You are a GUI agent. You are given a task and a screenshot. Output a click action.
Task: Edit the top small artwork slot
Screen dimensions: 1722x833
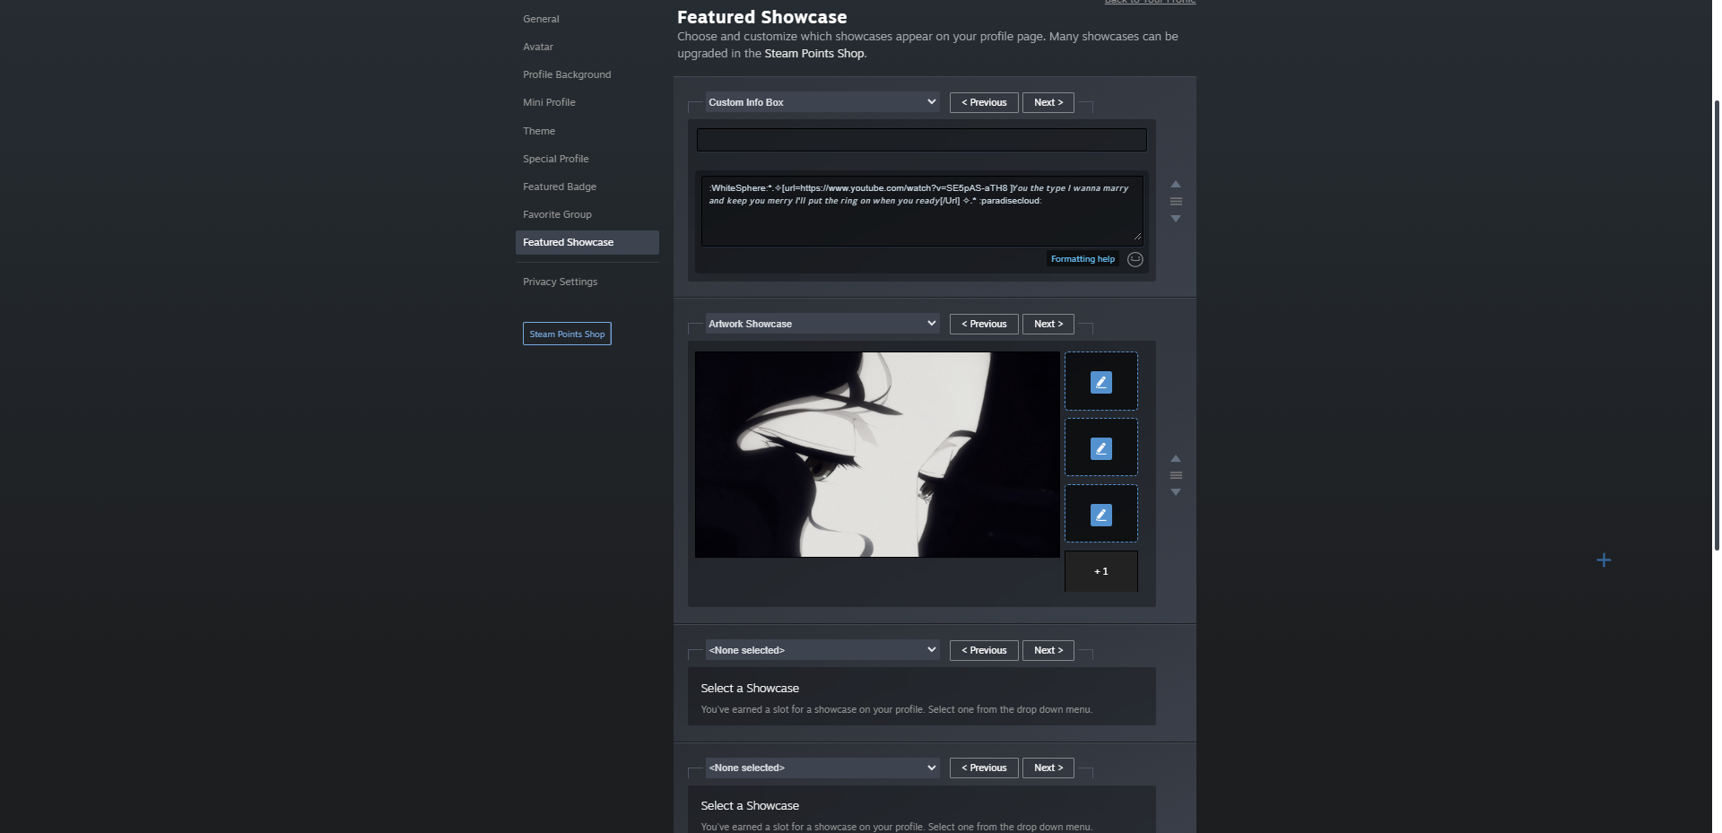tap(1100, 382)
